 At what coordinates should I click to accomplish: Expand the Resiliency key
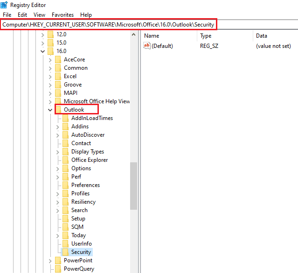[x=58, y=202]
